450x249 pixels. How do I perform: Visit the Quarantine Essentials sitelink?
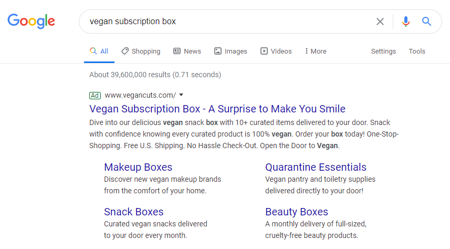[316, 167]
